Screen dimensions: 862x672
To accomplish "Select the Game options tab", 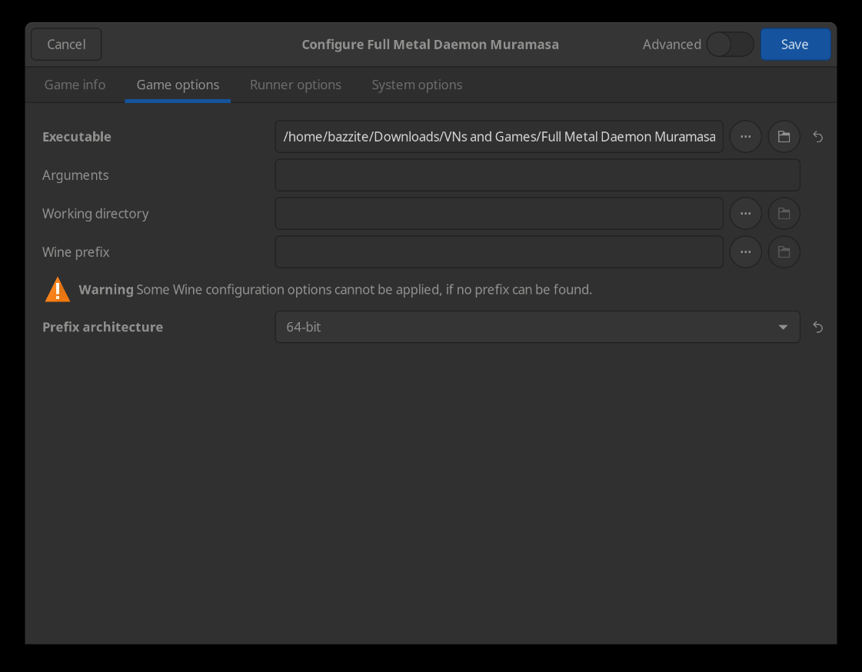I will tap(178, 85).
